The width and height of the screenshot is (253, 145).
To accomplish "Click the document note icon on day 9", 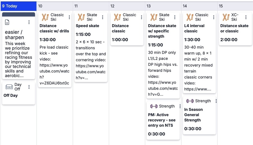I will pyautogui.click(x=7, y=22).
